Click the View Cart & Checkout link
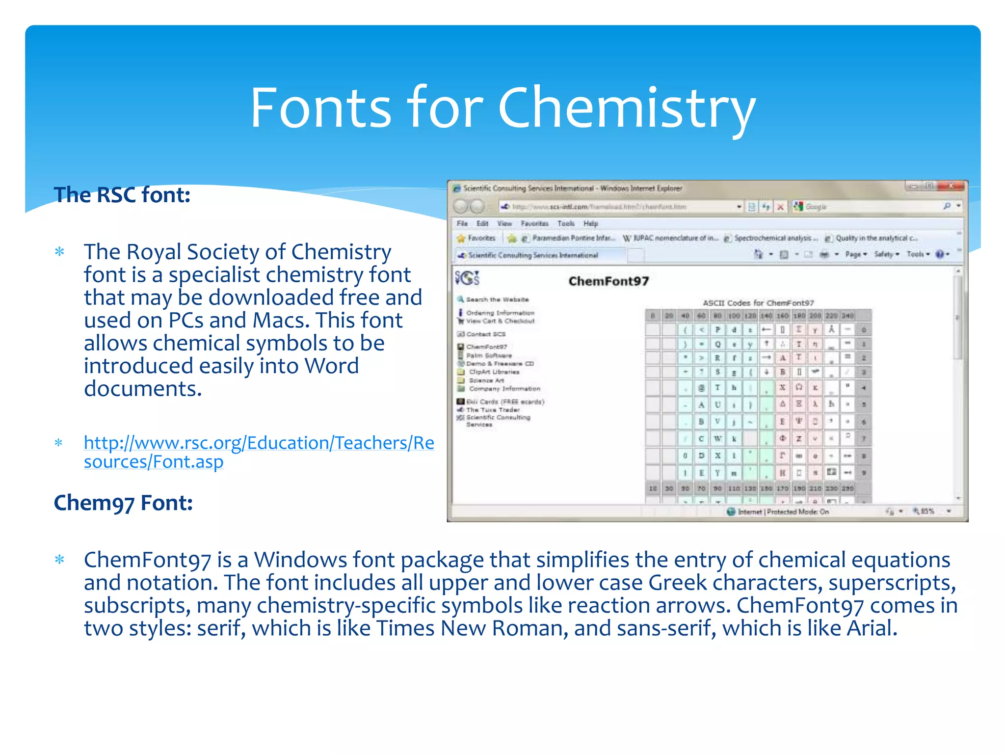The image size is (1005, 754). pyautogui.click(x=500, y=321)
